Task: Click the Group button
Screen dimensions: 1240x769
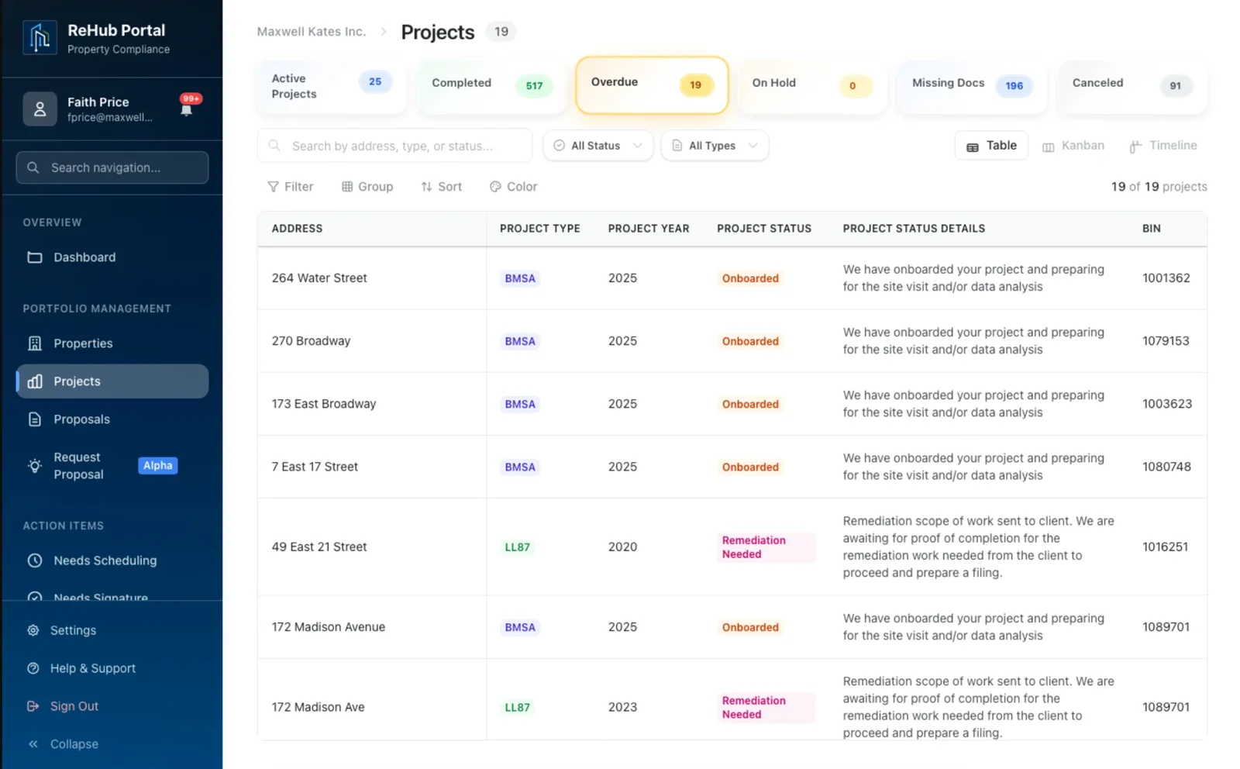Action: pos(367,187)
